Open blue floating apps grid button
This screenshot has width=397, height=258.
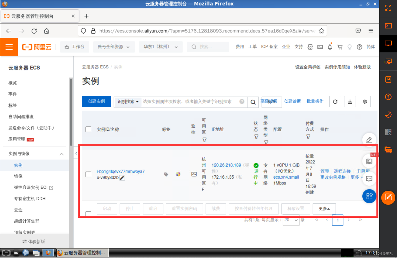click(x=369, y=196)
